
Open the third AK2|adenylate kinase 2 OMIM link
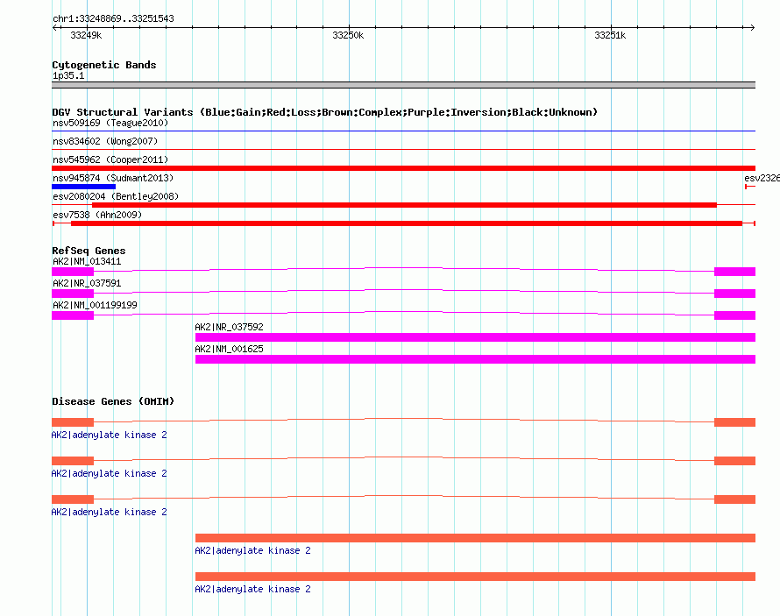click(x=110, y=512)
